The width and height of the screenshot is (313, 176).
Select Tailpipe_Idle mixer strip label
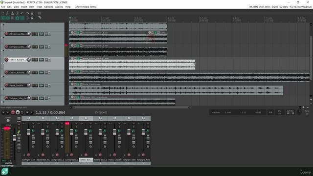tap(129, 160)
